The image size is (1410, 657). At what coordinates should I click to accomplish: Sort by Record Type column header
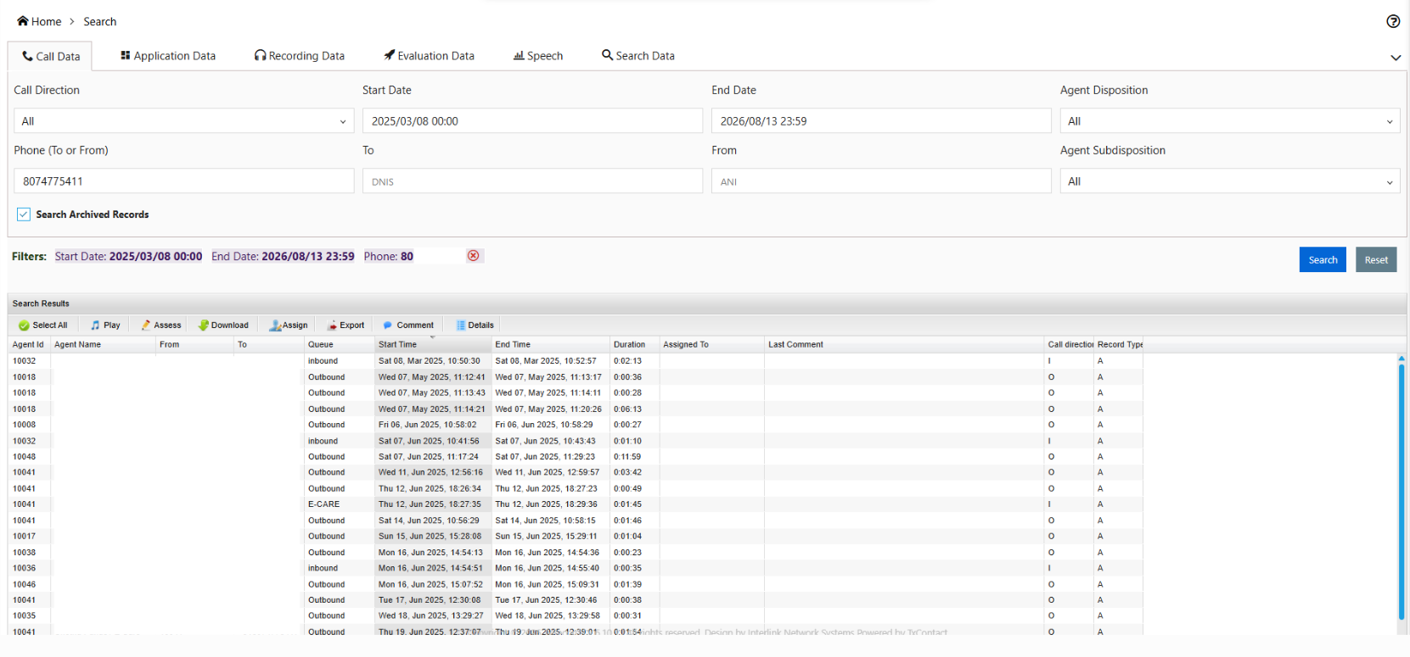1119,345
